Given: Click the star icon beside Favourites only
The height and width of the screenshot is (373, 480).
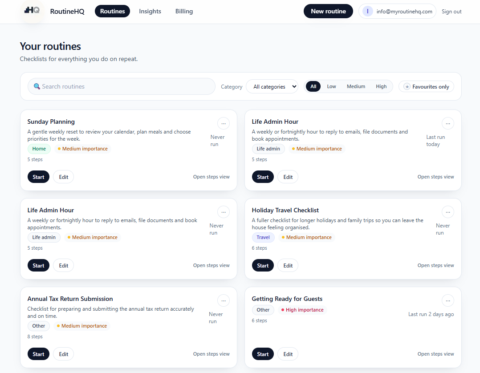Looking at the screenshot, I should 407,86.
